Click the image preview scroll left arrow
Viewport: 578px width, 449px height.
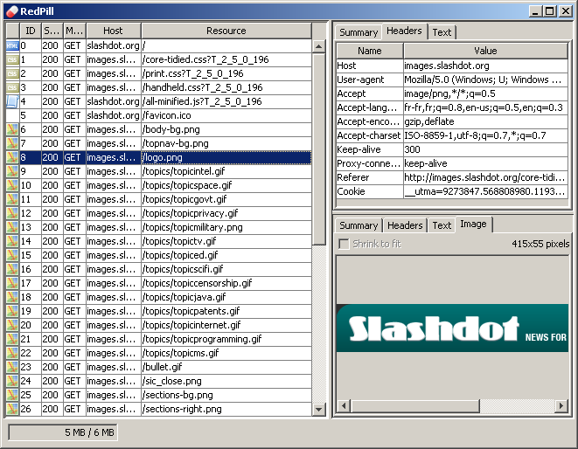(x=344, y=406)
